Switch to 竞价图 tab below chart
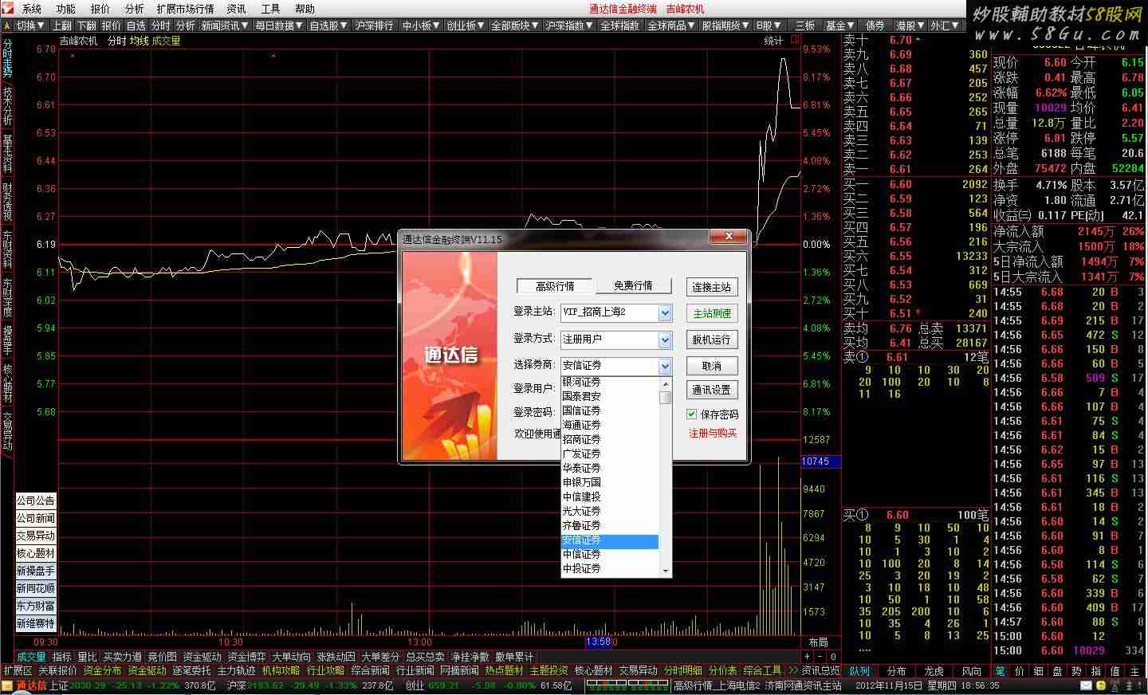 pos(162,657)
